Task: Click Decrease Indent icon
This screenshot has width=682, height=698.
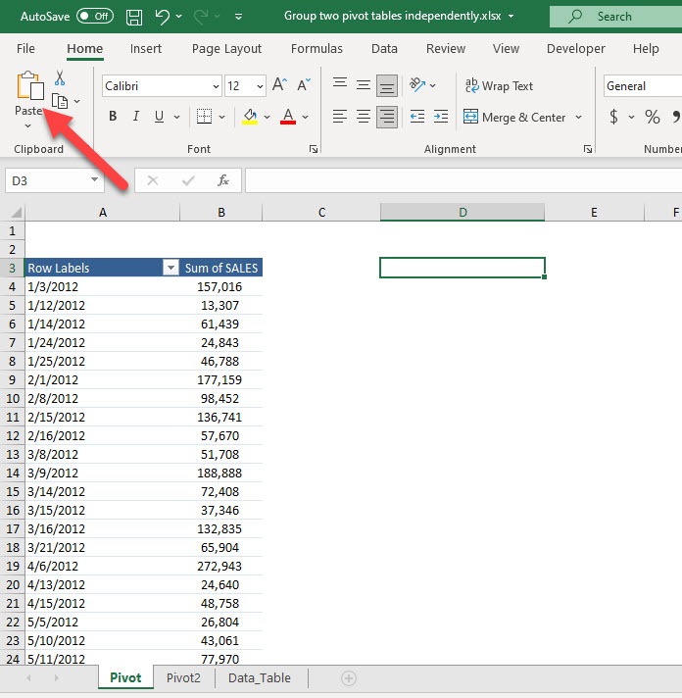Action: (417, 117)
